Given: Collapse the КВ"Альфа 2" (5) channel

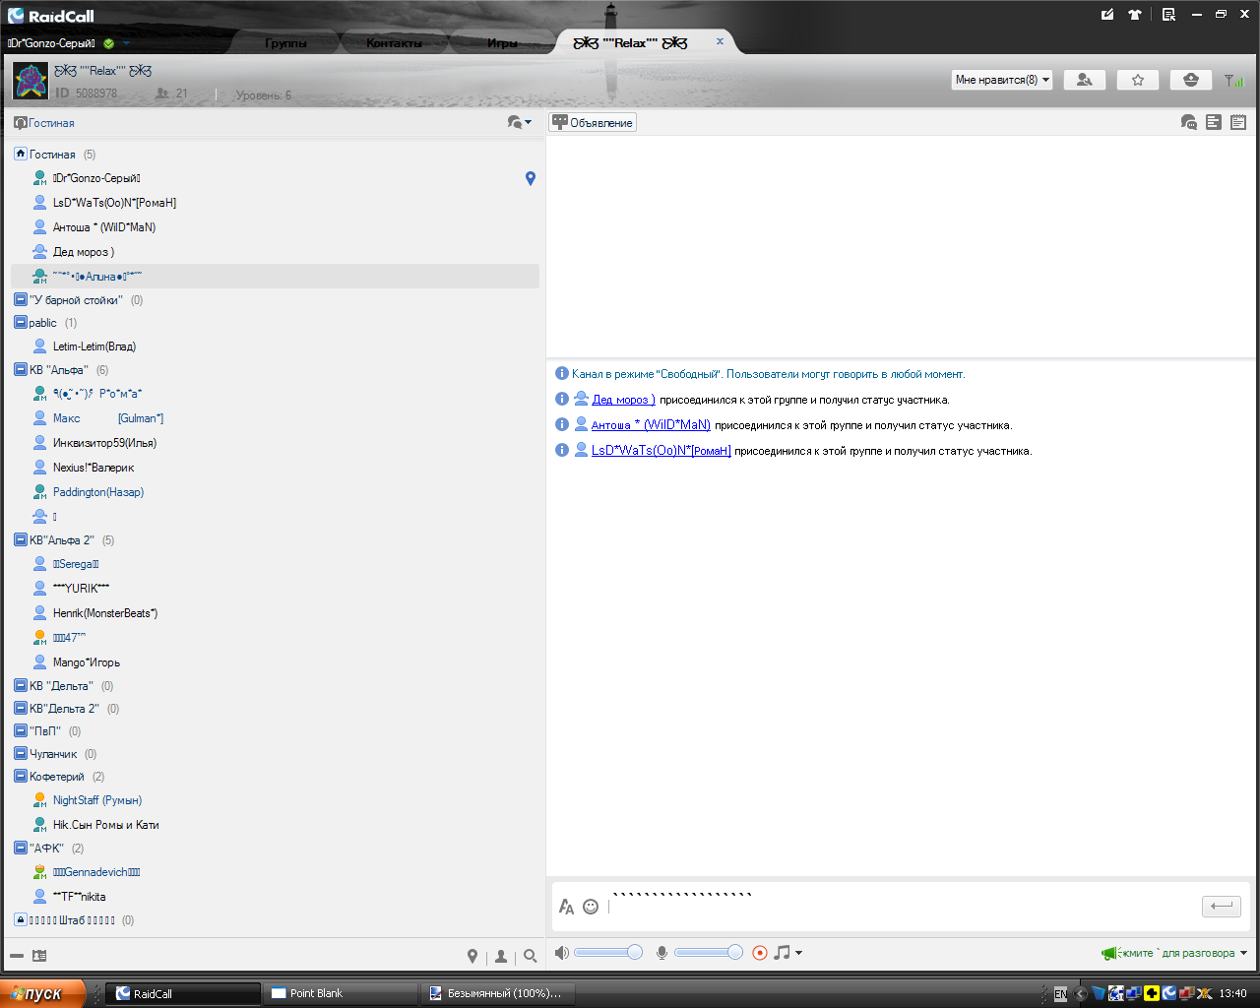Looking at the screenshot, I should point(21,540).
